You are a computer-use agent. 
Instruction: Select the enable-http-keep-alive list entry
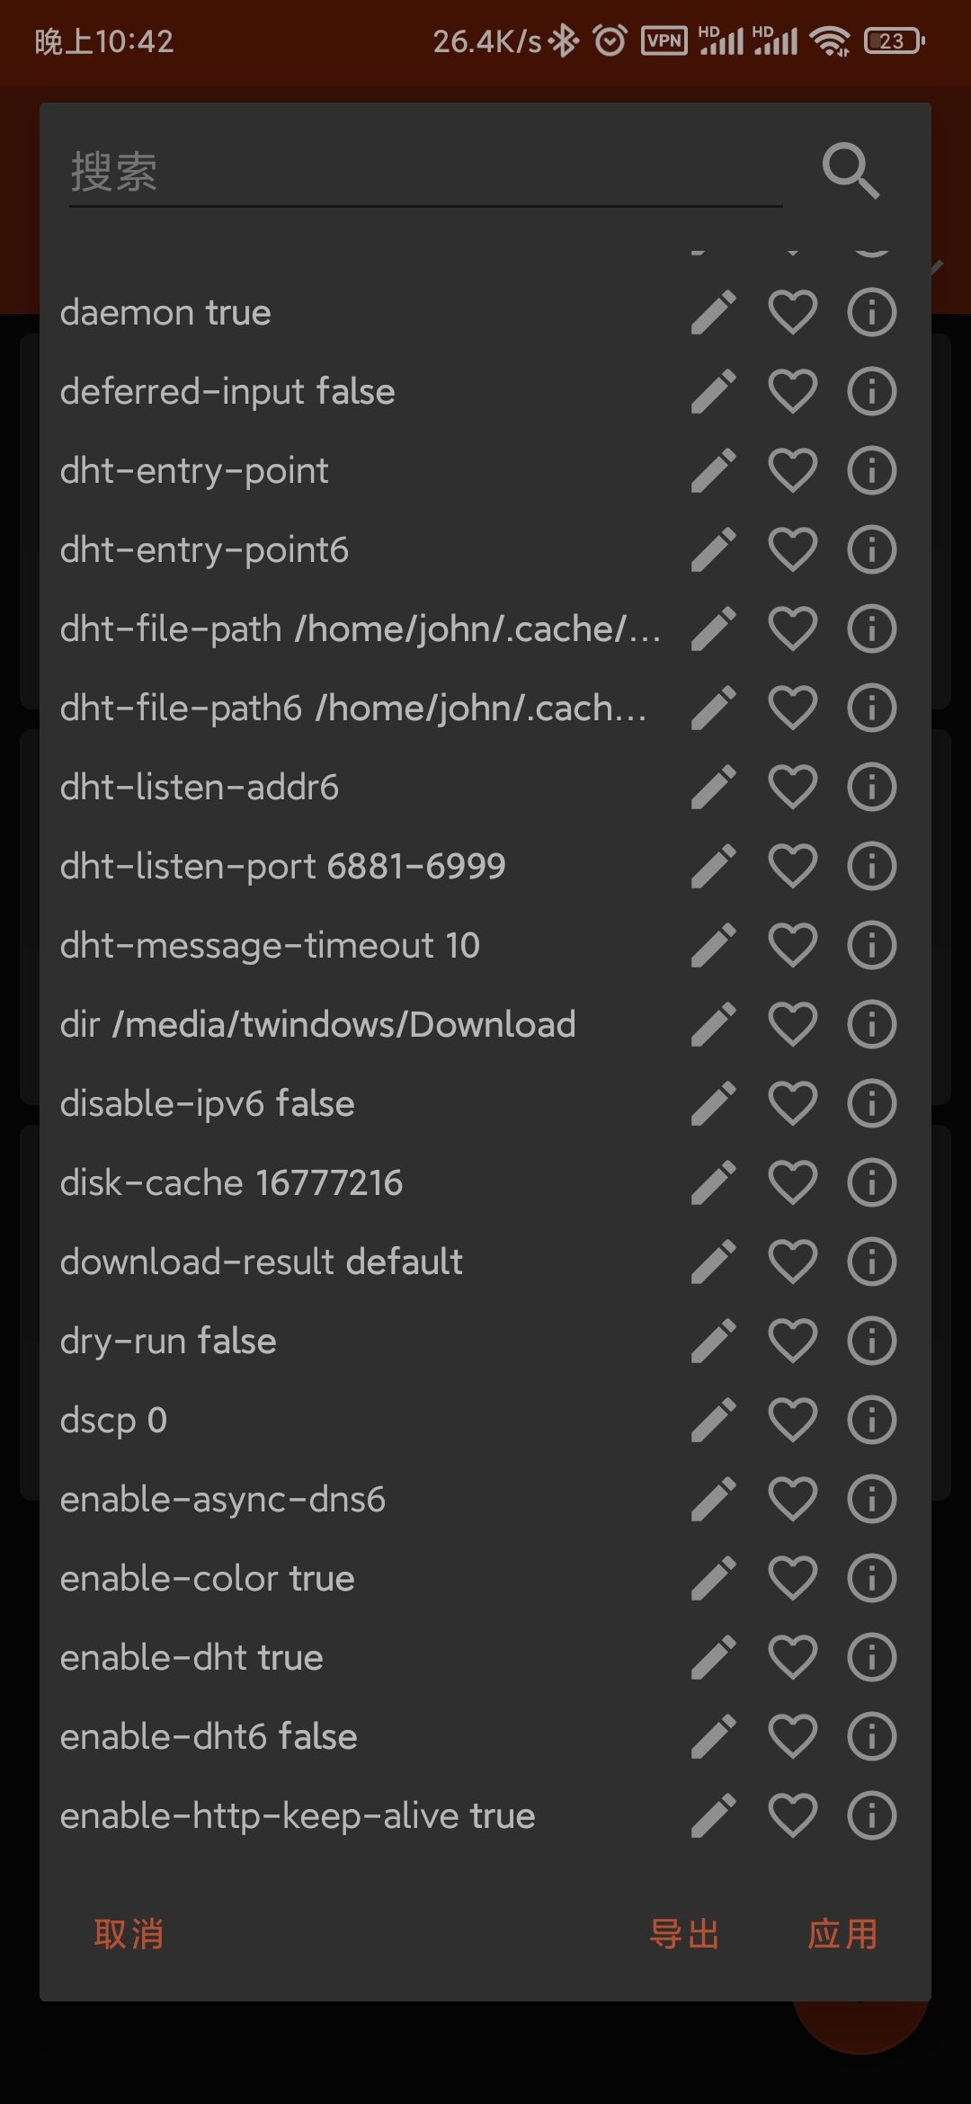pos(298,1816)
